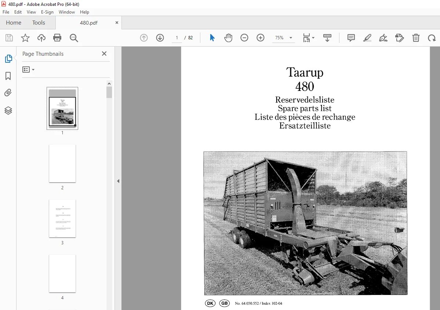Zoom in with plus circle

tap(261, 37)
